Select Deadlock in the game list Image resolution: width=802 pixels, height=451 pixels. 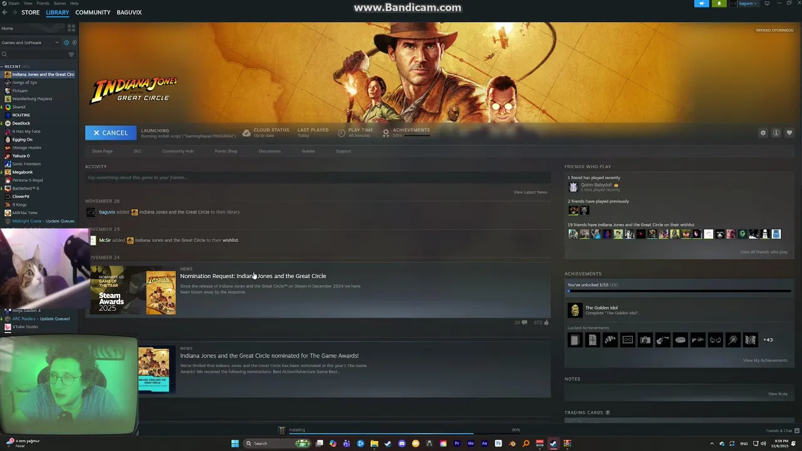(21, 123)
